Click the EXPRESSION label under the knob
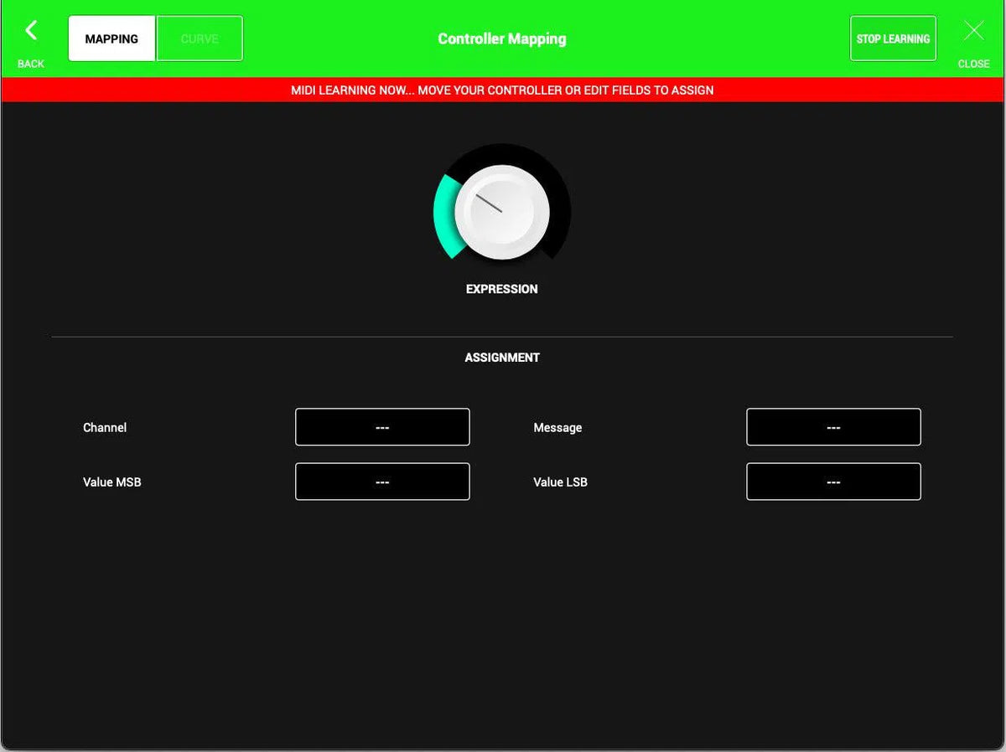The height and width of the screenshot is (752, 1006). click(501, 289)
